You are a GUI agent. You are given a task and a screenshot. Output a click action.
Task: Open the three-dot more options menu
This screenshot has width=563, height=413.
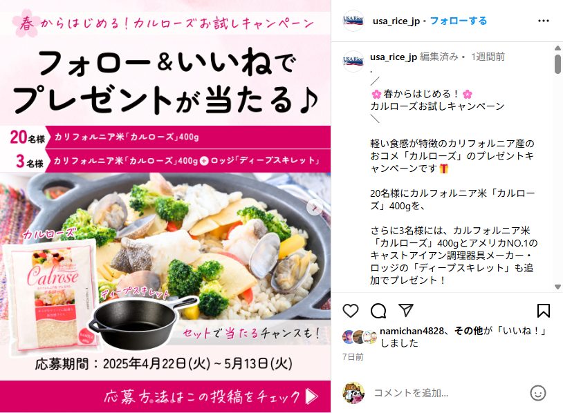[543, 21]
